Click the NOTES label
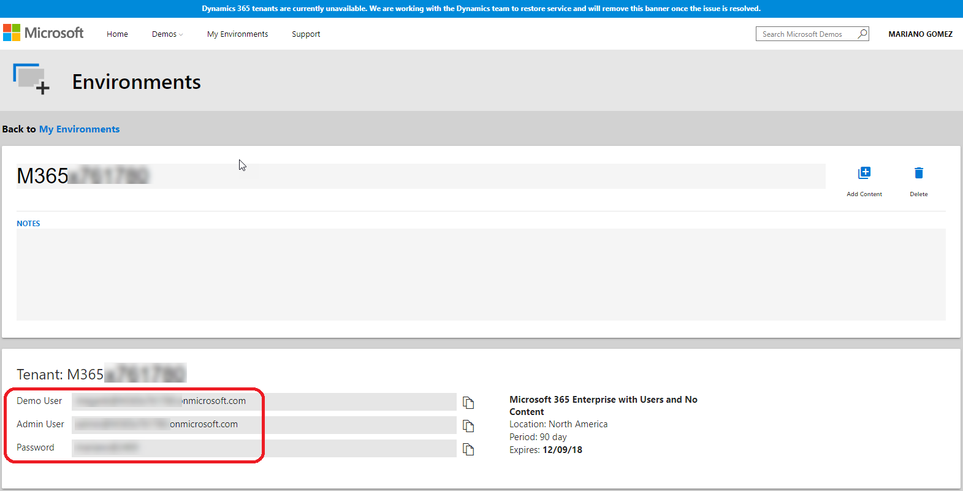 click(28, 224)
